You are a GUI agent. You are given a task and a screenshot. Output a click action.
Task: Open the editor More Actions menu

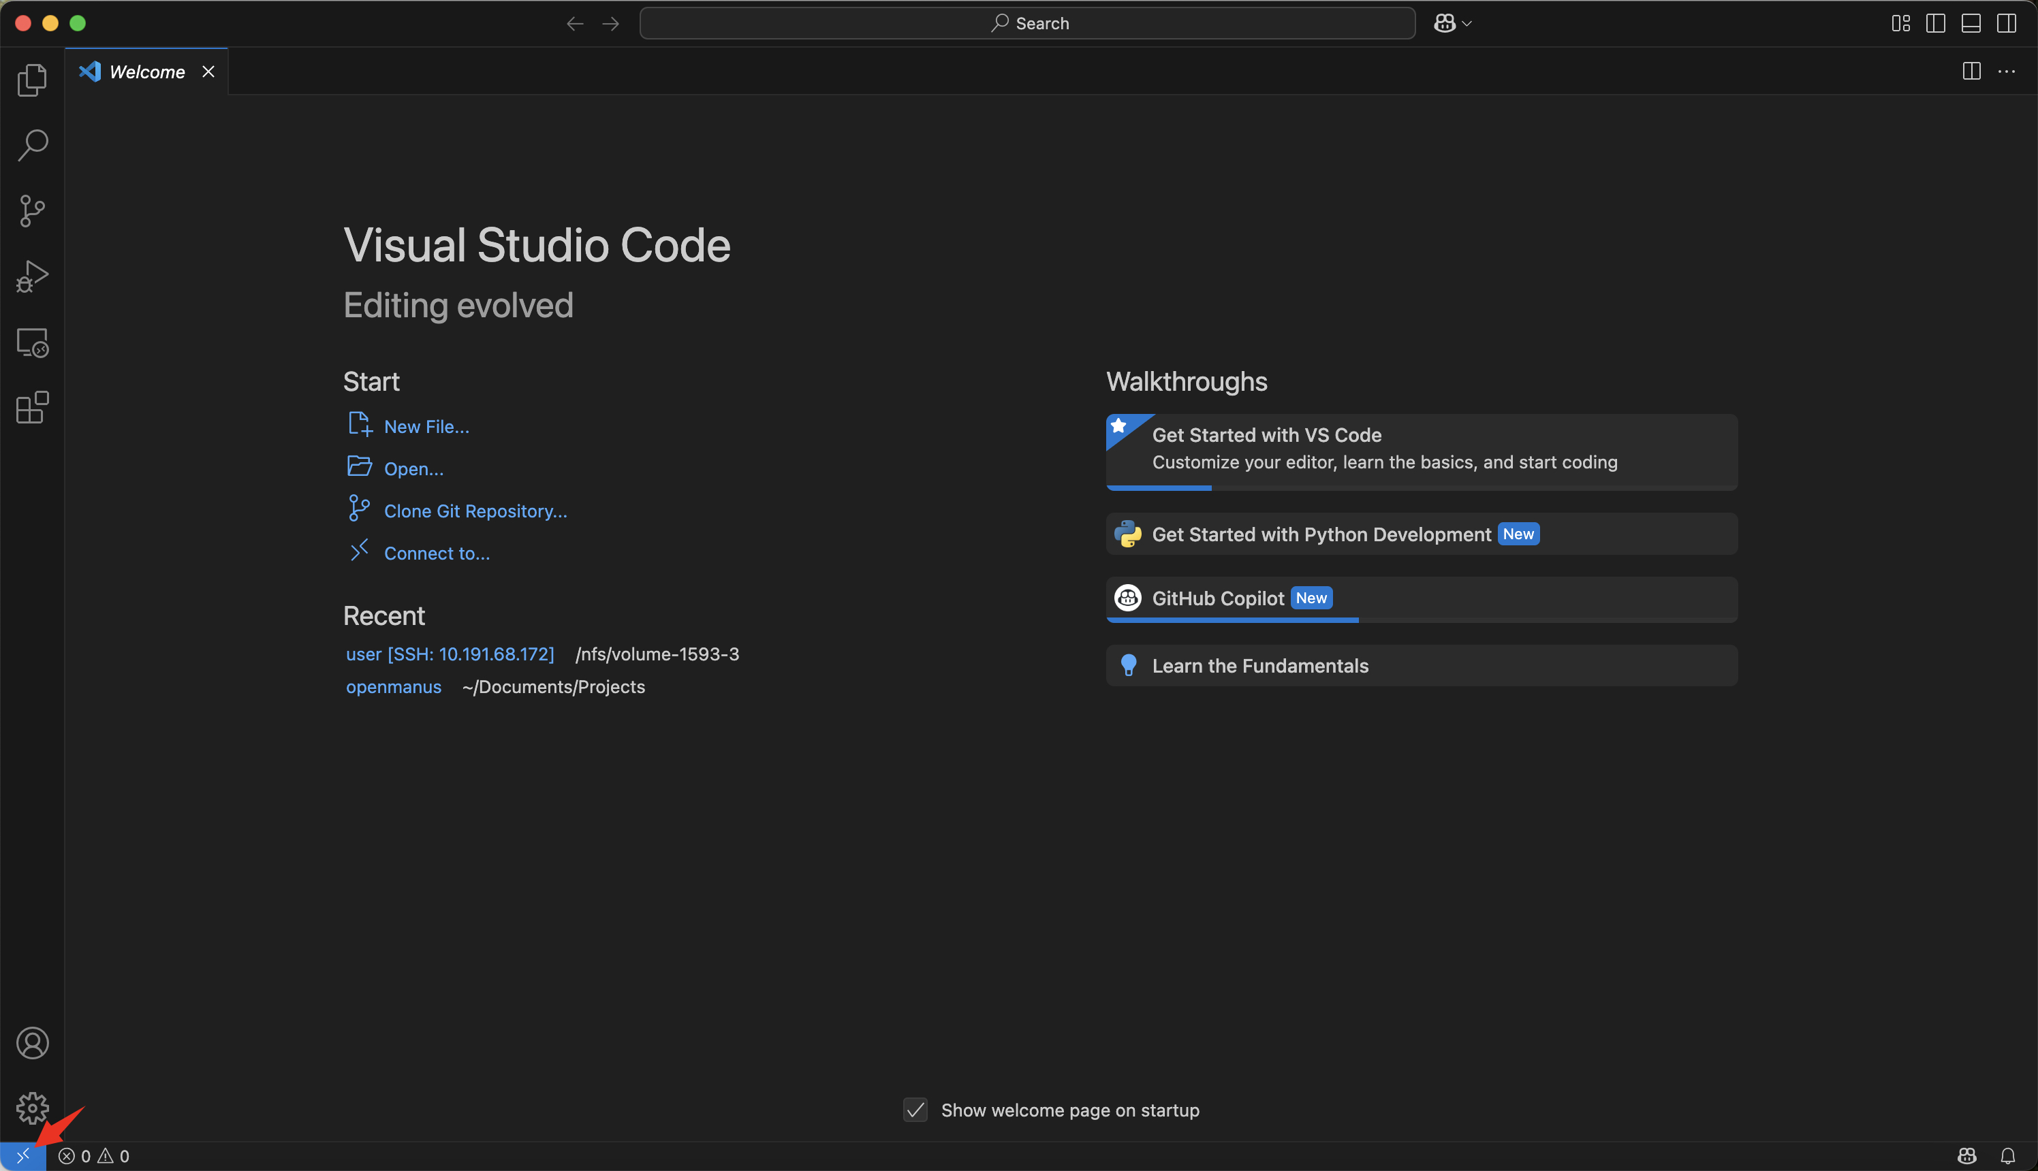(x=2007, y=71)
